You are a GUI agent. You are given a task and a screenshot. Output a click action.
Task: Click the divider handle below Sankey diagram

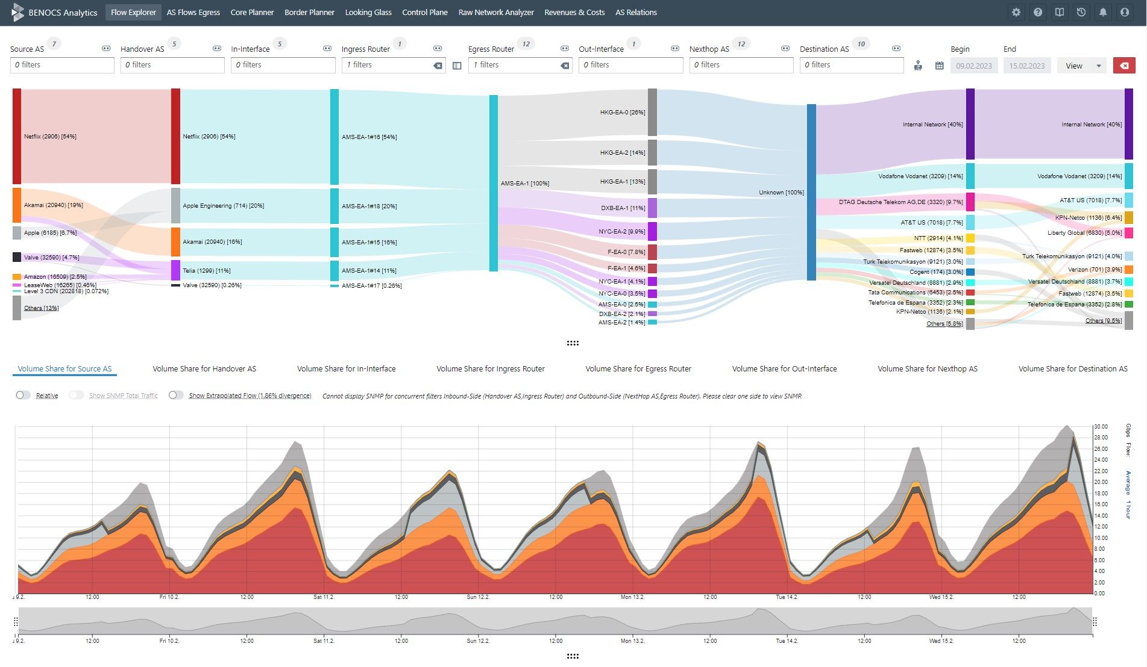[573, 343]
